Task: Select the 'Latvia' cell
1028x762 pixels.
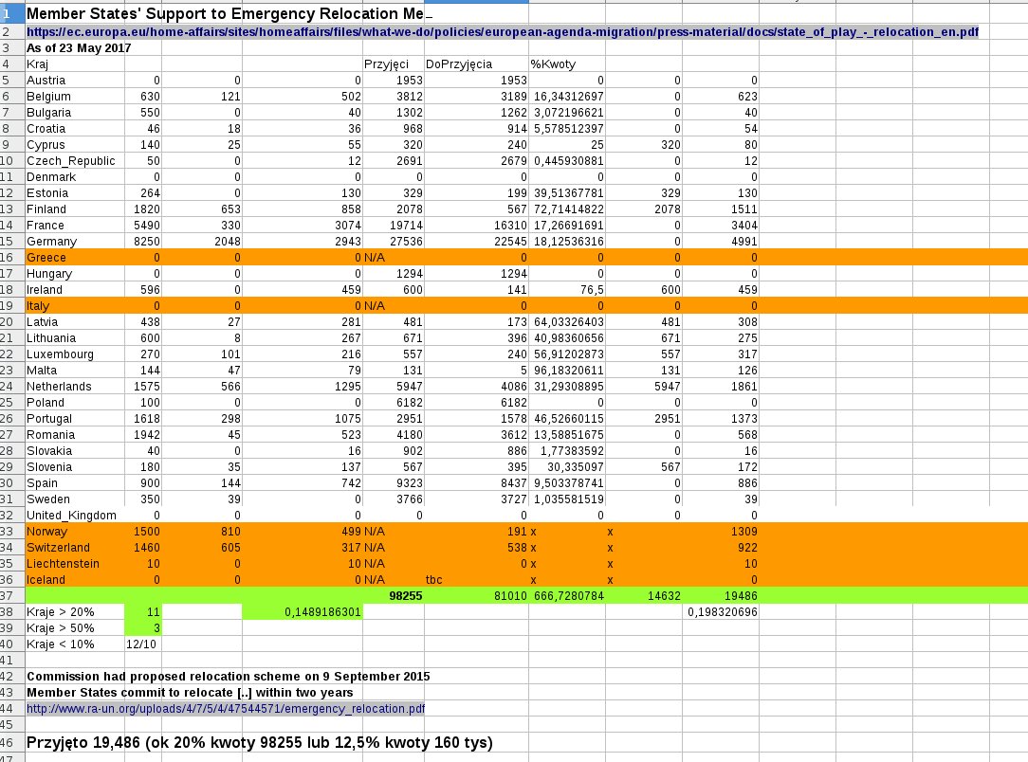Action: click(x=76, y=321)
